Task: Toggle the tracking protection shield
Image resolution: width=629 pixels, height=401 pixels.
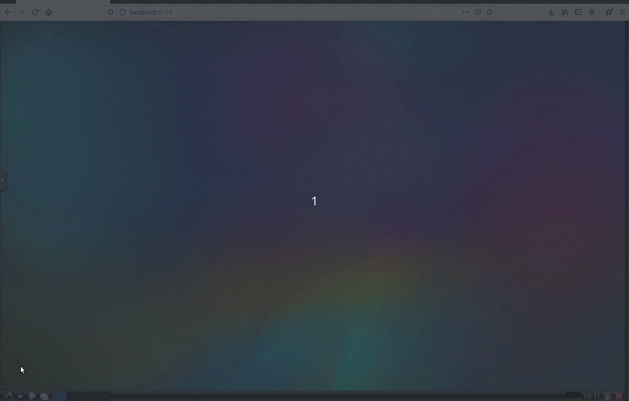Action: (x=111, y=12)
